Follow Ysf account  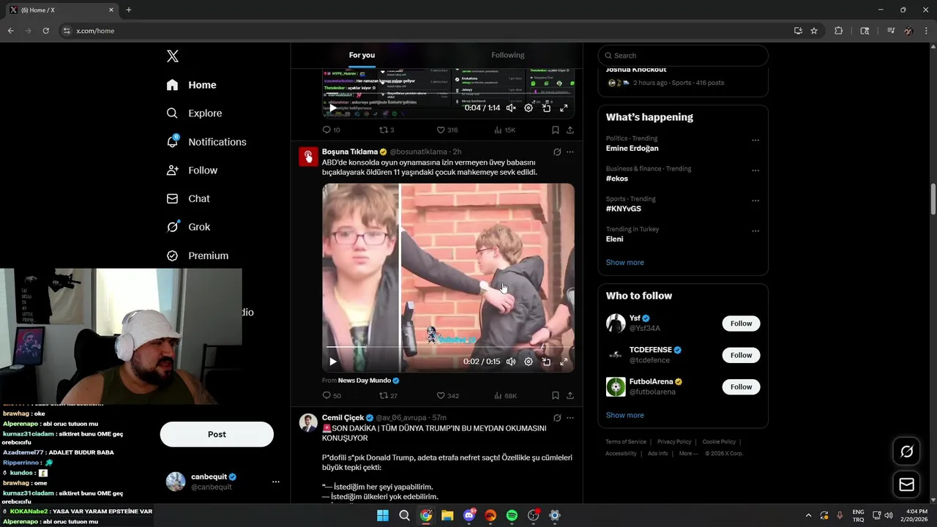pos(741,324)
